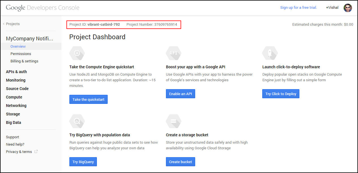This screenshot has width=358, height=173.
Task: Expand the Monitoring sidebar section
Action: click(16, 80)
